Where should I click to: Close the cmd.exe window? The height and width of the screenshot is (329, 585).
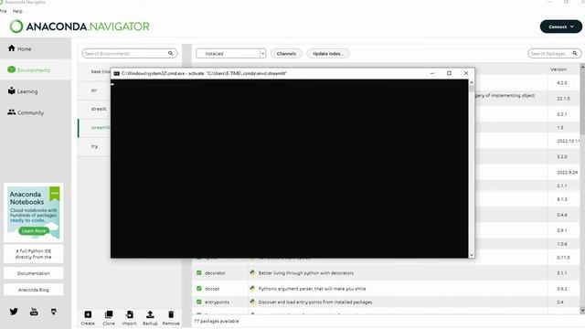pos(466,73)
